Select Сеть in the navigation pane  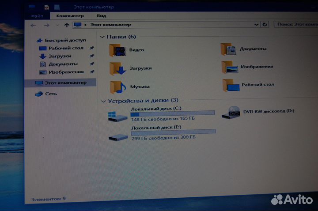coord(51,94)
